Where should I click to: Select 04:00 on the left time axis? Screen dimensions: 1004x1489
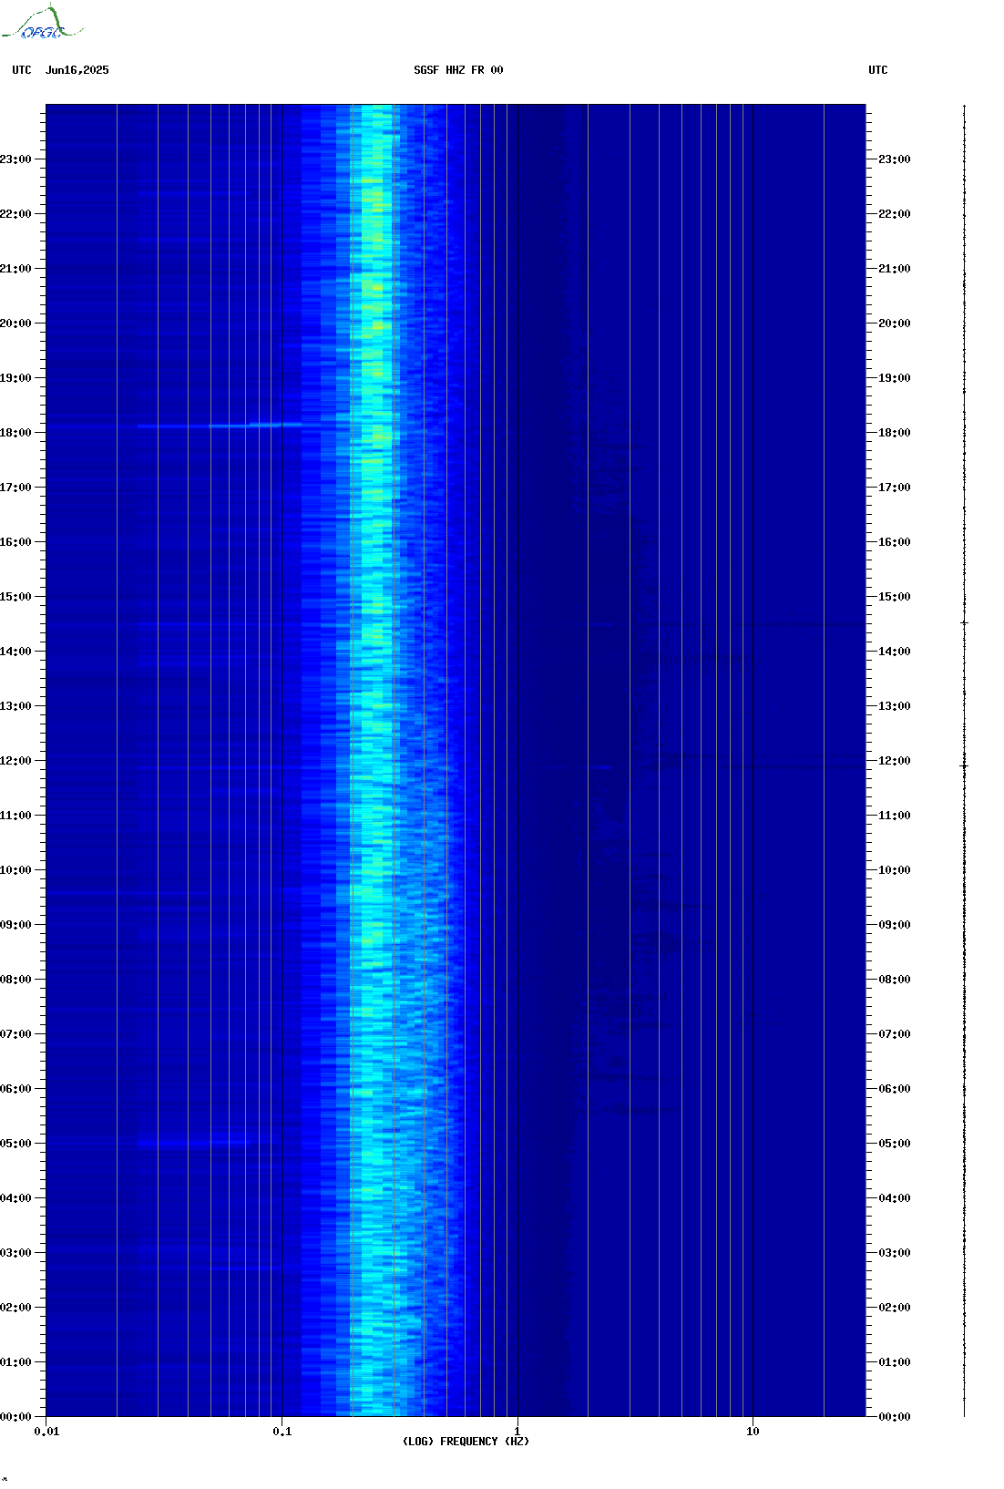click(15, 1198)
